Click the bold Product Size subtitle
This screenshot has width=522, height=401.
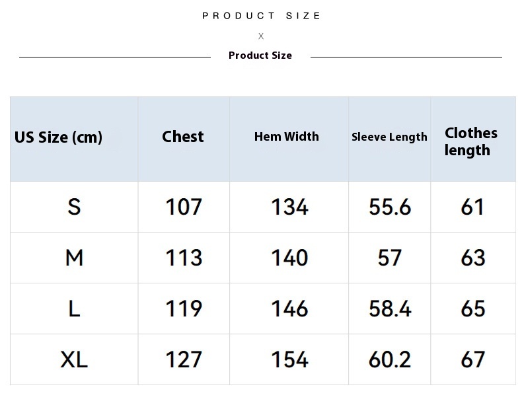(260, 55)
